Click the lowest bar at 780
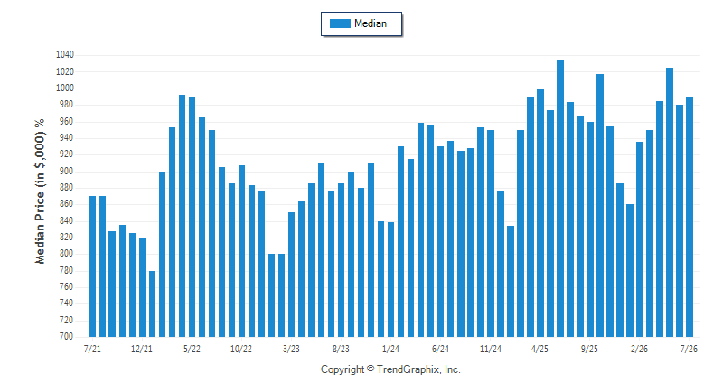 152,304
